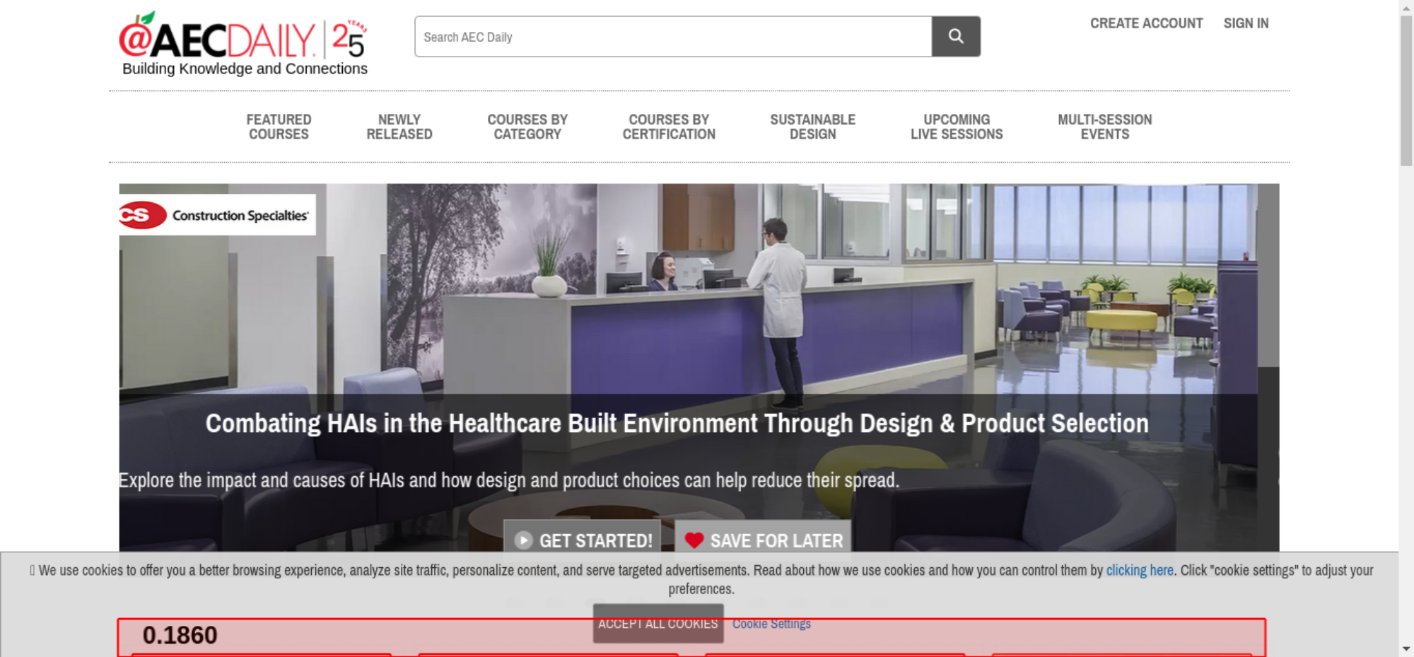The height and width of the screenshot is (657, 1414).
Task: Open the Sustainable Design section
Action: click(x=812, y=127)
